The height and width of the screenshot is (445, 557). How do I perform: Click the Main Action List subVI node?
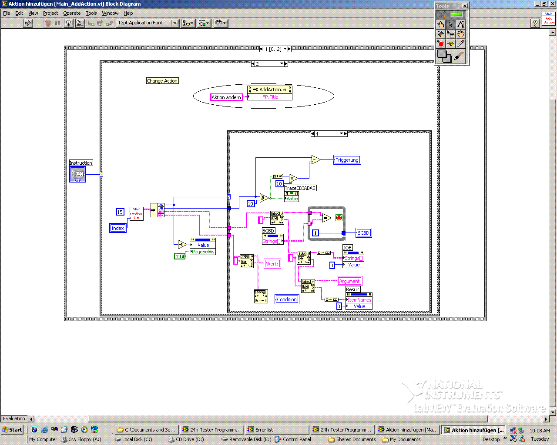click(x=137, y=213)
